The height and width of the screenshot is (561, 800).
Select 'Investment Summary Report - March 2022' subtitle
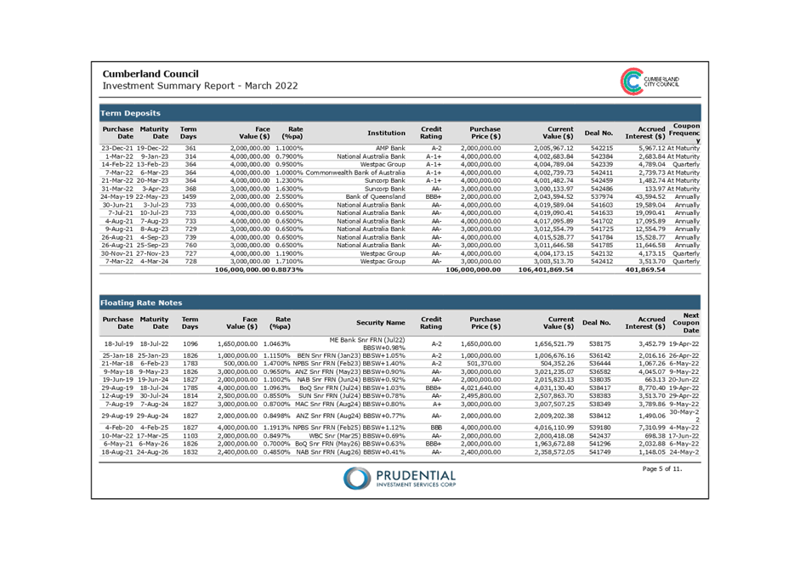[x=200, y=86]
